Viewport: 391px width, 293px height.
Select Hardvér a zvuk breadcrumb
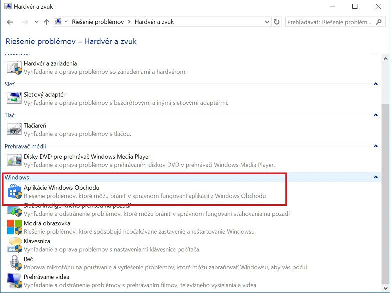coord(154,22)
